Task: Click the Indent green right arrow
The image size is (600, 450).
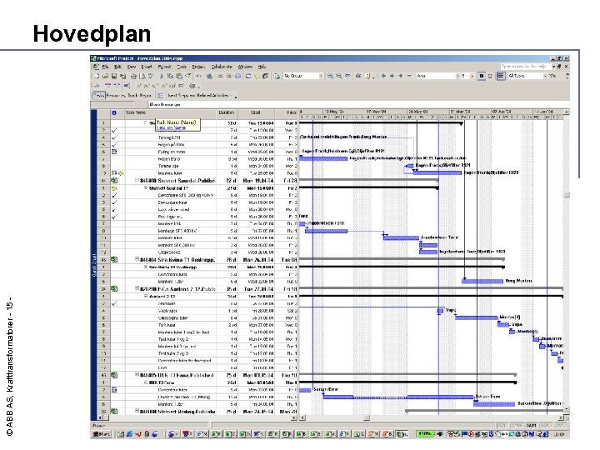Action: tap(392, 76)
